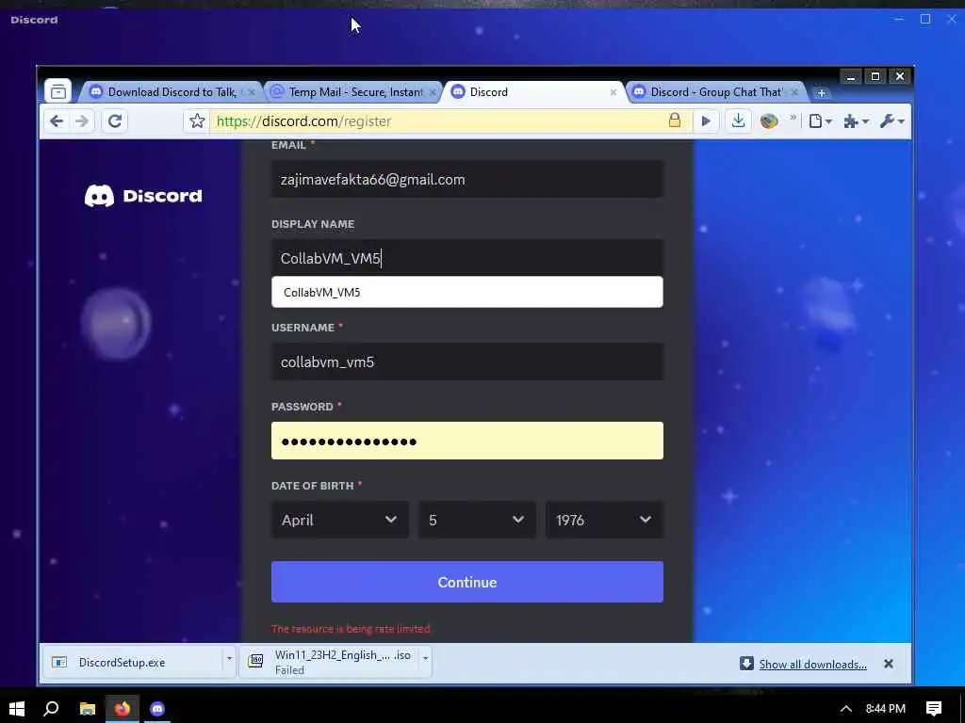Click the globe extension icon in toolbar

pos(769,121)
